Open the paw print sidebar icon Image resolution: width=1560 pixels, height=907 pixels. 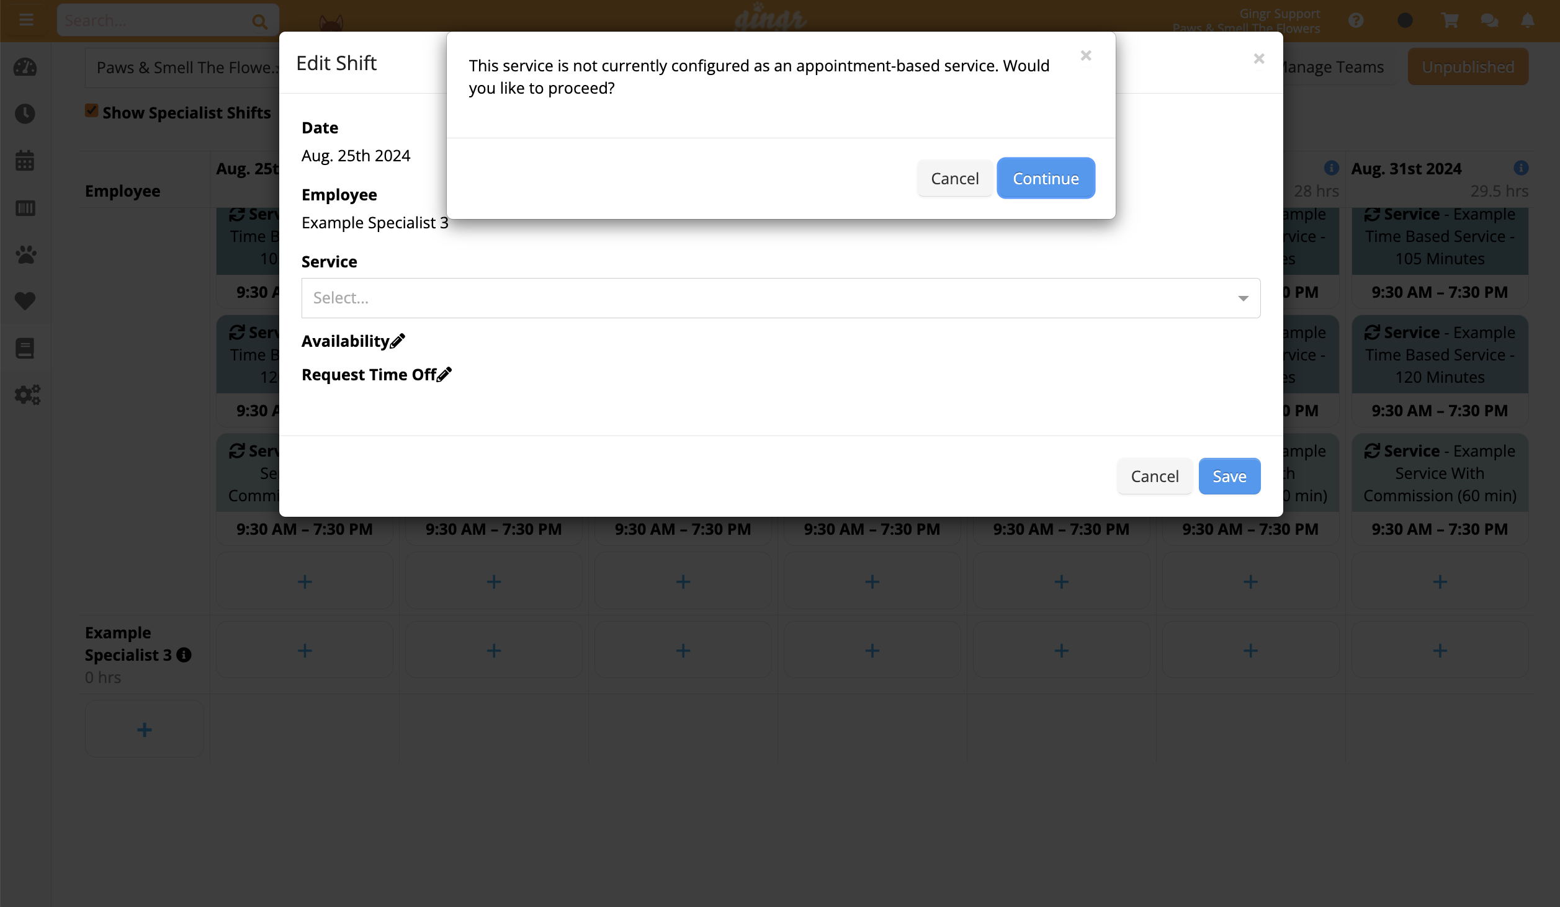click(25, 254)
